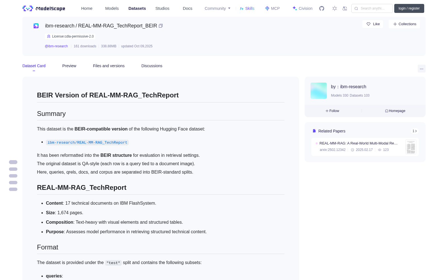
Task: Click the login / register button
Action: tap(409, 8)
